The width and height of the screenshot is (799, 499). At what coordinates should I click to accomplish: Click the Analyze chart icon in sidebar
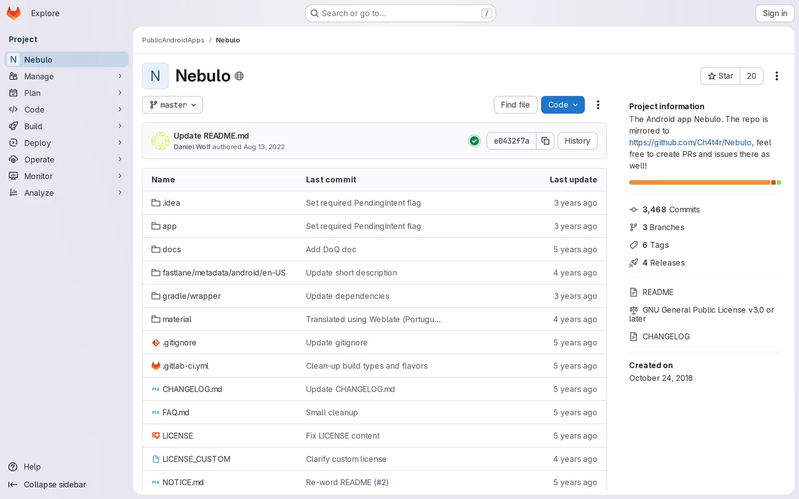coord(13,193)
